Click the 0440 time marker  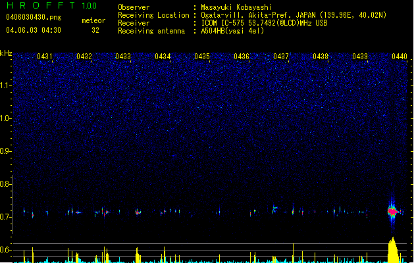click(400, 56)
